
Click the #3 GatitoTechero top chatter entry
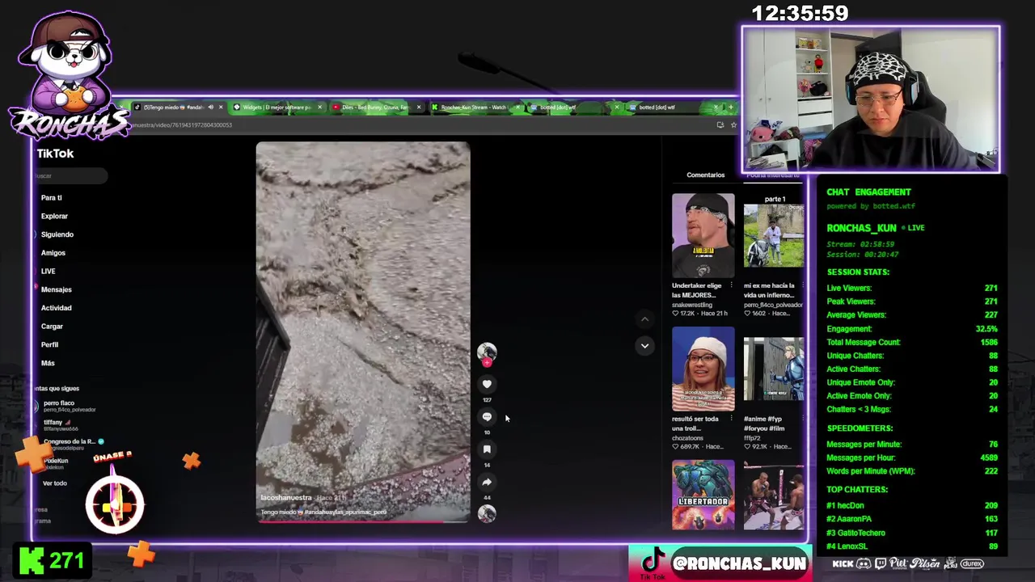pyautogui.click(x=911, y=533)
